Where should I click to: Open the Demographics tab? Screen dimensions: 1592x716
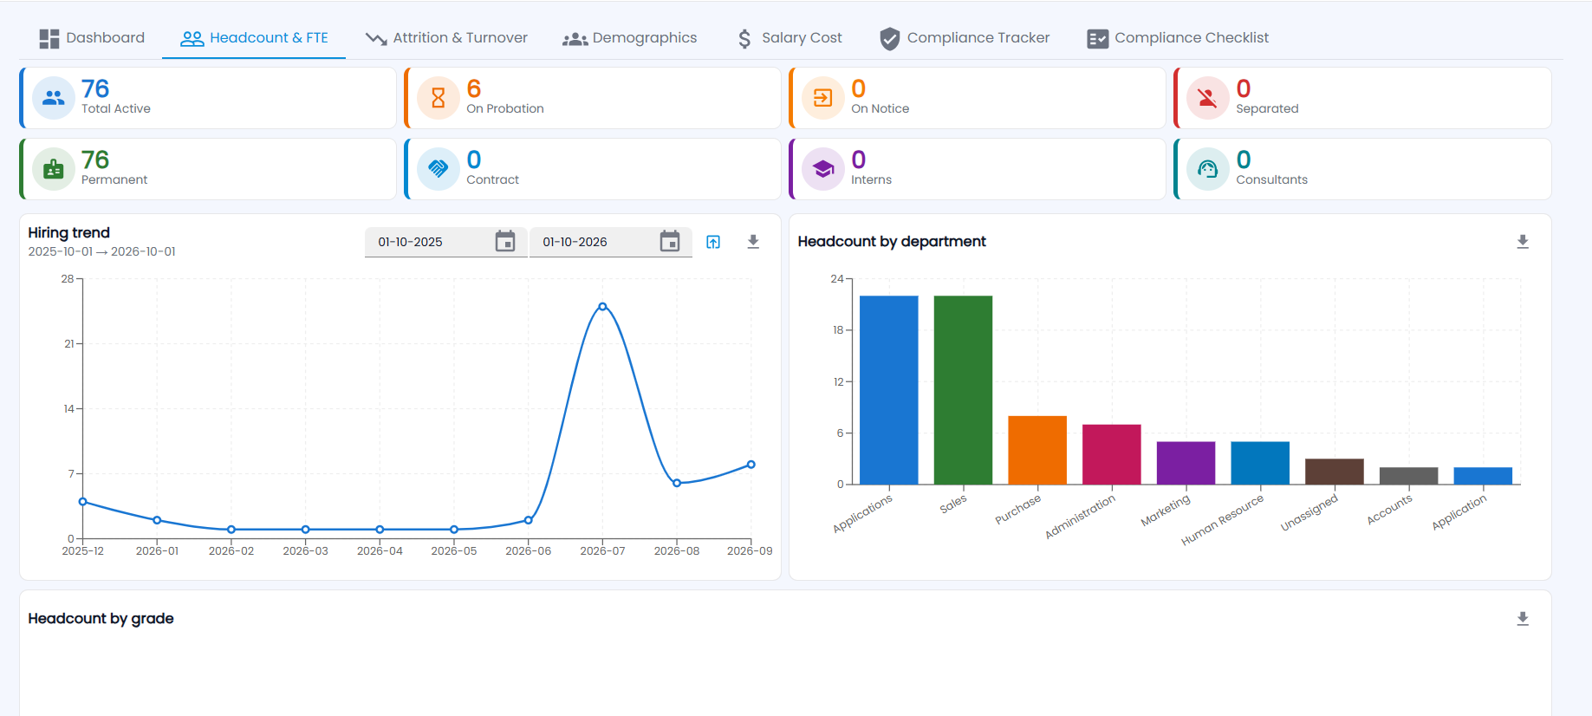tap(629, 38)
